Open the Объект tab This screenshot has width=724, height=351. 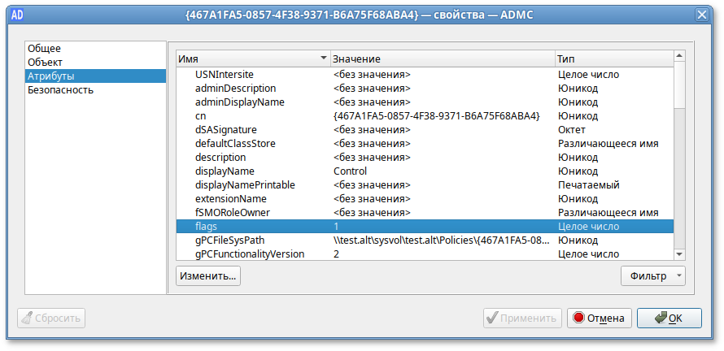pyautogui.click(x=95, y=63)
